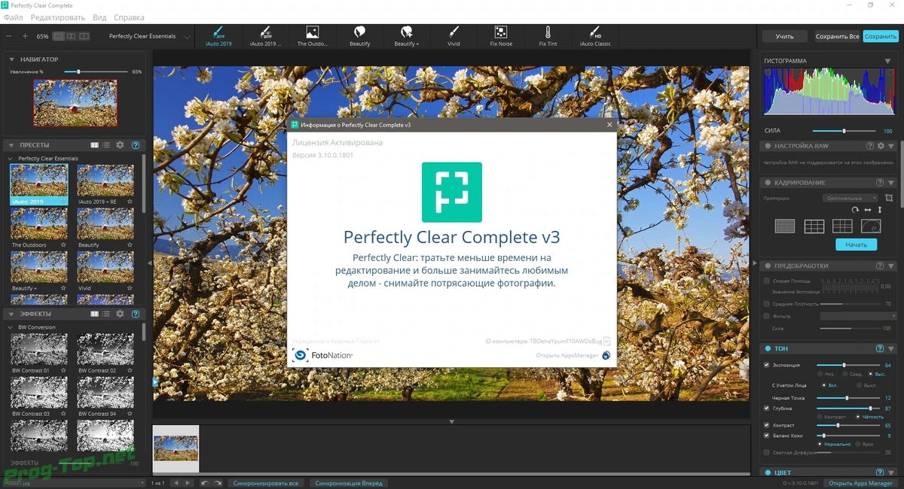The height and width of the screenshot is (489, 904).
Task: Enable the Светлая Диффузия checkbox
Action: [767, 452]
